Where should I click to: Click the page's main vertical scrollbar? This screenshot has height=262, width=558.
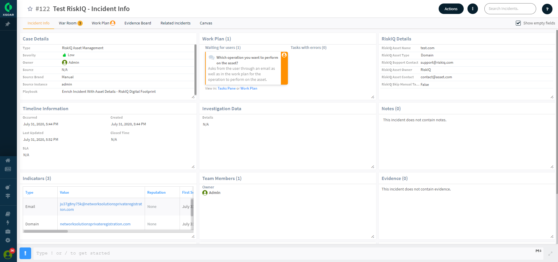click(557, 112)
